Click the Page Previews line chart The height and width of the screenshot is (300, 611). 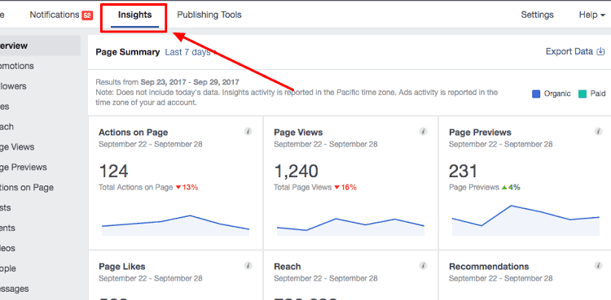[x=525, y=220]
